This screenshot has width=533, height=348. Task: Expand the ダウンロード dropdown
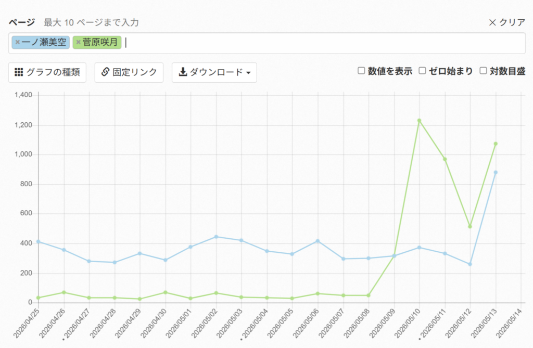click(214, 72)
